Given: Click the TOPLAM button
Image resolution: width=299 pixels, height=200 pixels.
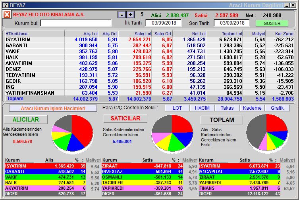Looking at the screenshot, I should (x=222, y=120).
